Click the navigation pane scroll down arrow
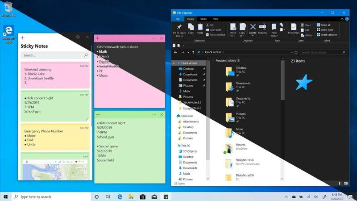This screenshot has width=357, height=201. (208, 179)
